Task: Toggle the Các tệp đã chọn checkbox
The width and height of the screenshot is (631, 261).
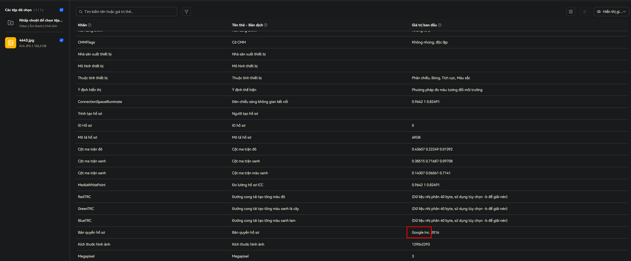Action: click(61, 10)
